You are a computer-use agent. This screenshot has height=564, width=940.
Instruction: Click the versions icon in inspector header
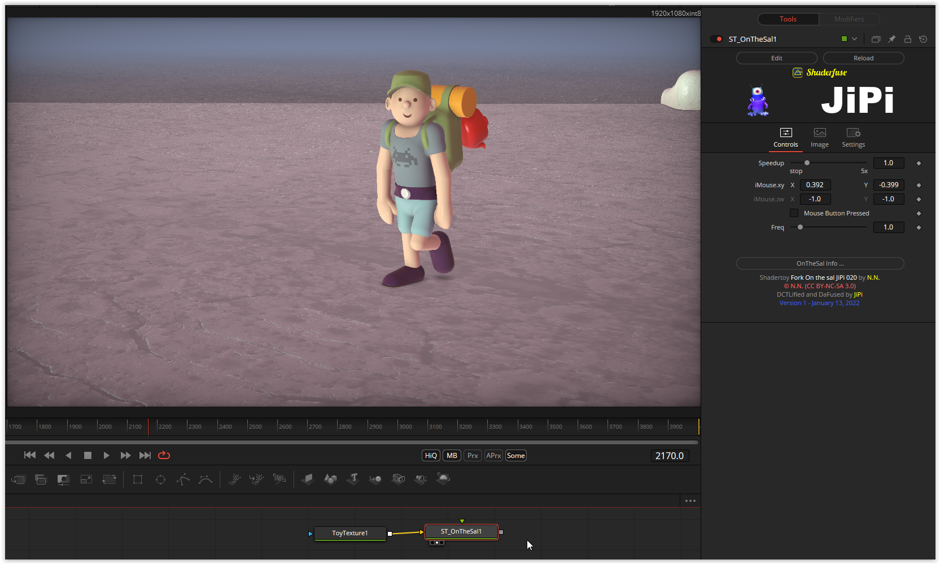[x=876, y=39]
